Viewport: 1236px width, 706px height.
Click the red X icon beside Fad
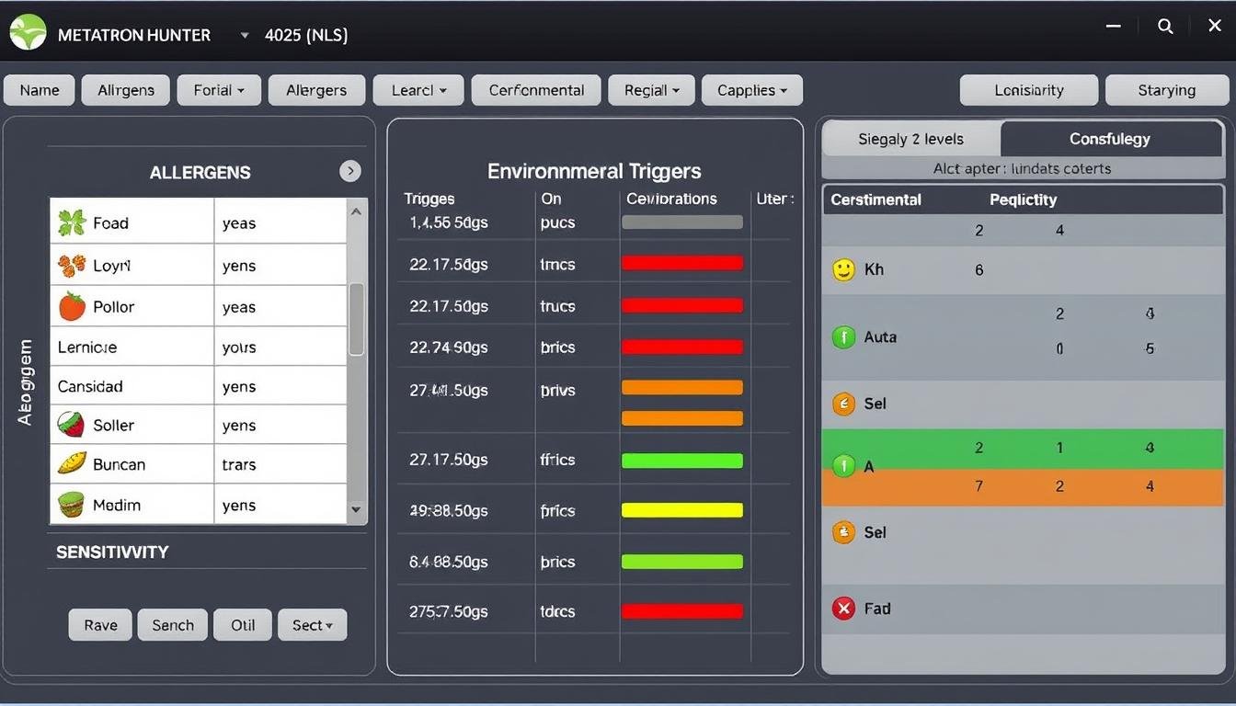(x=843, y=608)
